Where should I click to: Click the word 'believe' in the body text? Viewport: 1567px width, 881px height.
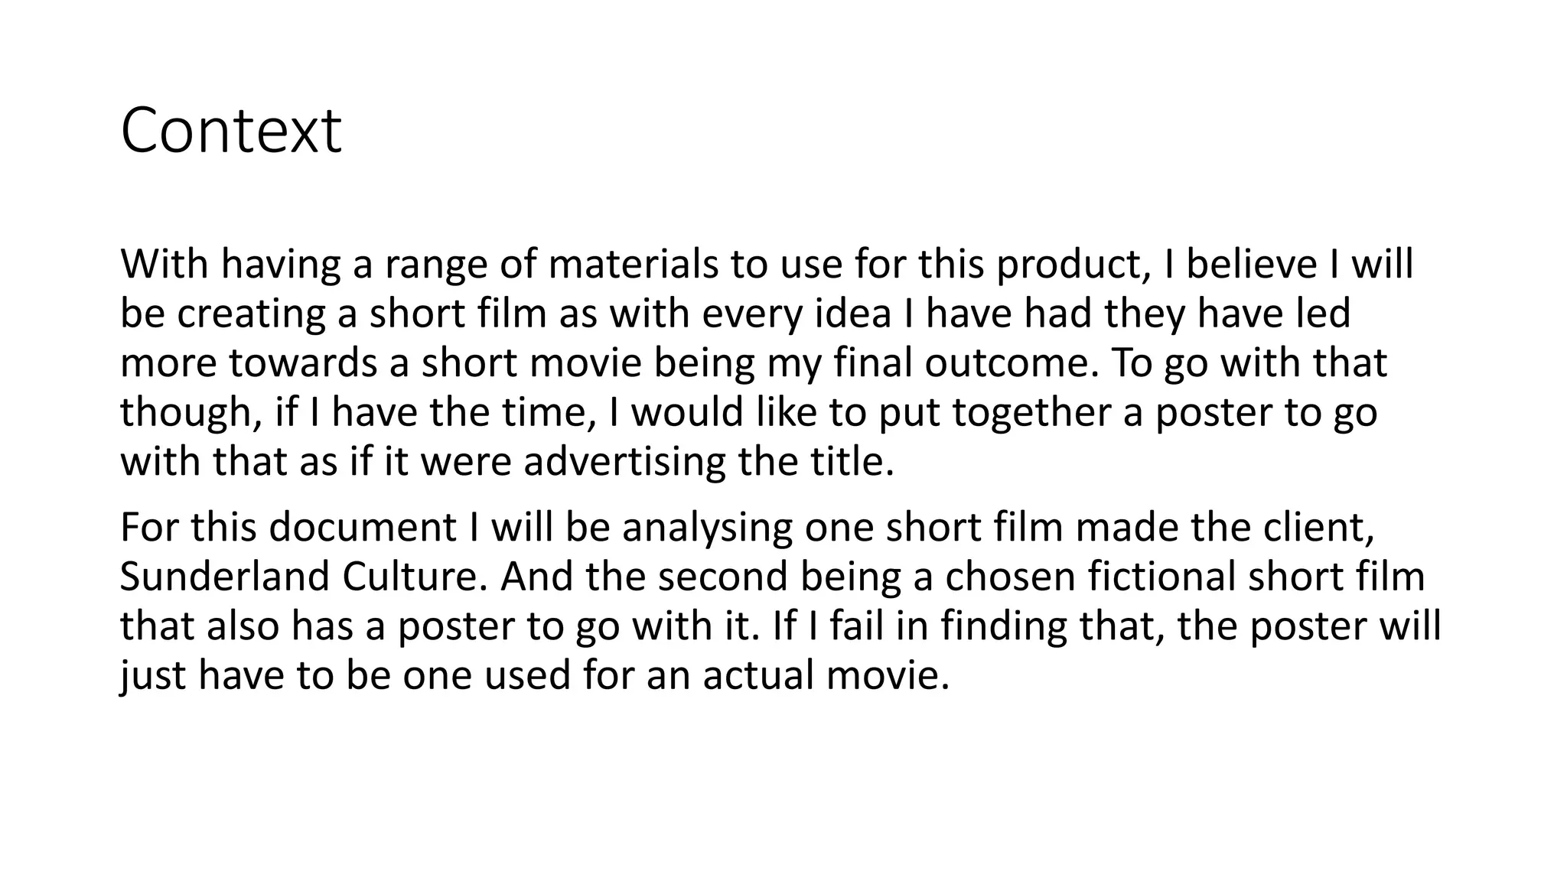click(x=1250, y=264)
